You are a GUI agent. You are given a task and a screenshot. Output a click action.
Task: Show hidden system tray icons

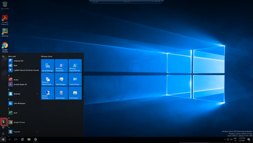click(x=225, y=140)
